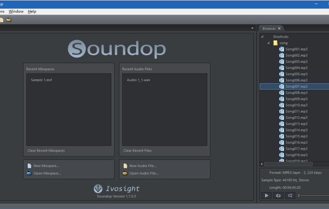Screen dimensions: 329x209
Task: Click the open file toolbar icon
Action: pos(9,20)
